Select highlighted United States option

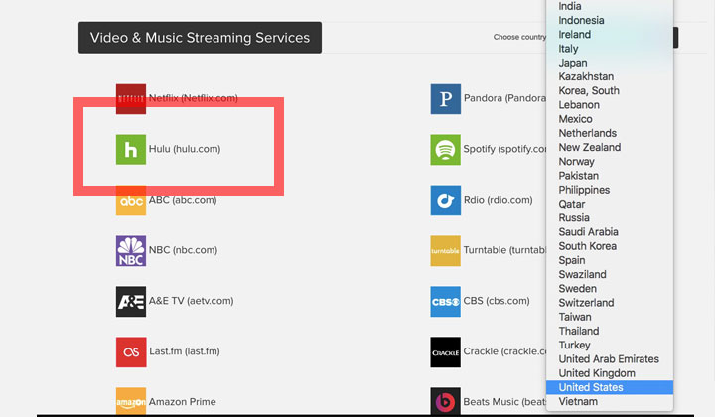(x=610, y=387)
